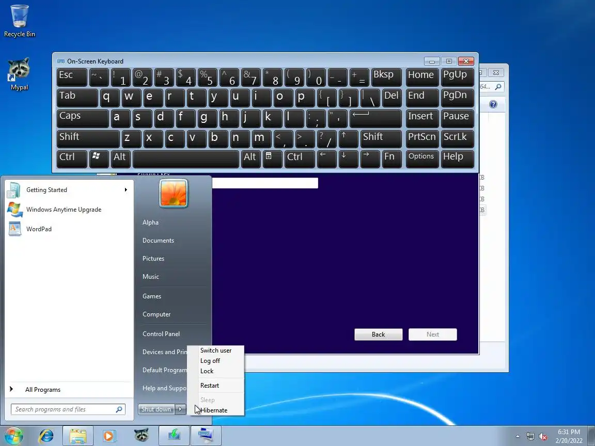Open Music from Start menu

(151, 277)
